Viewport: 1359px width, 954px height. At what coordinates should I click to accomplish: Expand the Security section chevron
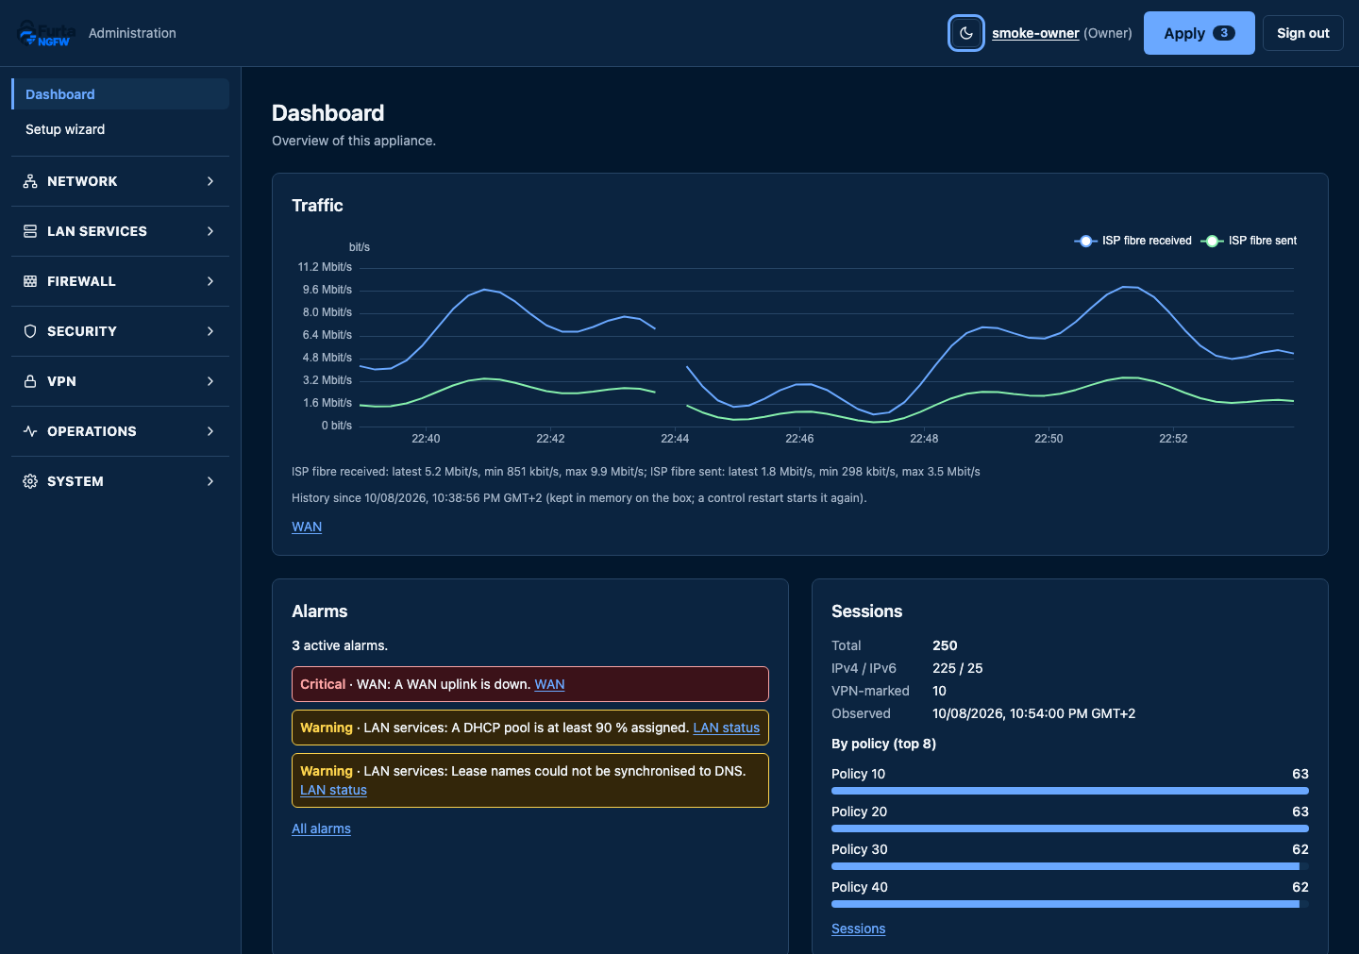210,331
